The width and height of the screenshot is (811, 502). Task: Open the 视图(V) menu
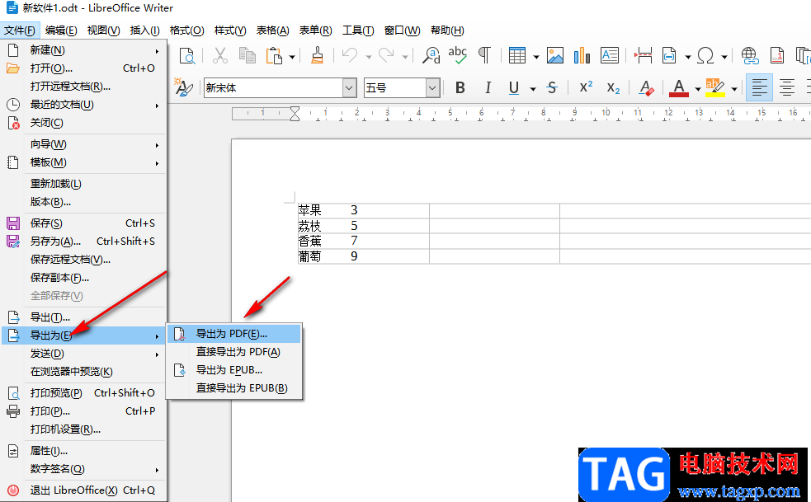point(103,30)
